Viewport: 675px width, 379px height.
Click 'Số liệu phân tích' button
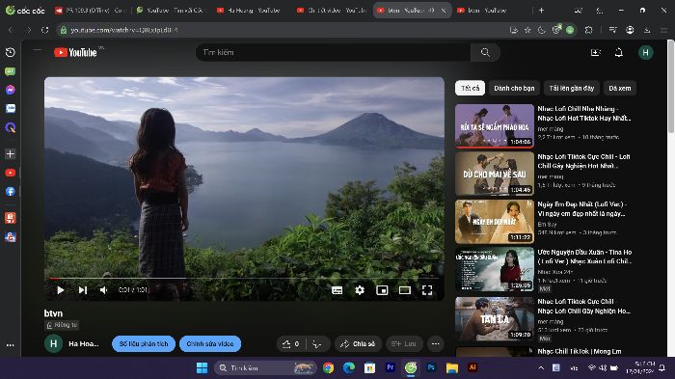click(x=144, y=343)
